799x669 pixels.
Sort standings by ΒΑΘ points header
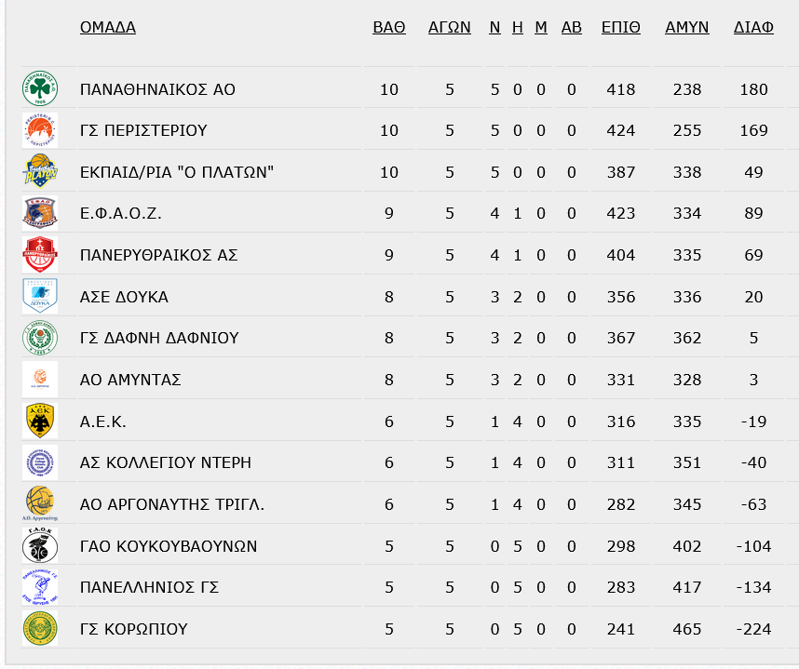coord(389,27)
